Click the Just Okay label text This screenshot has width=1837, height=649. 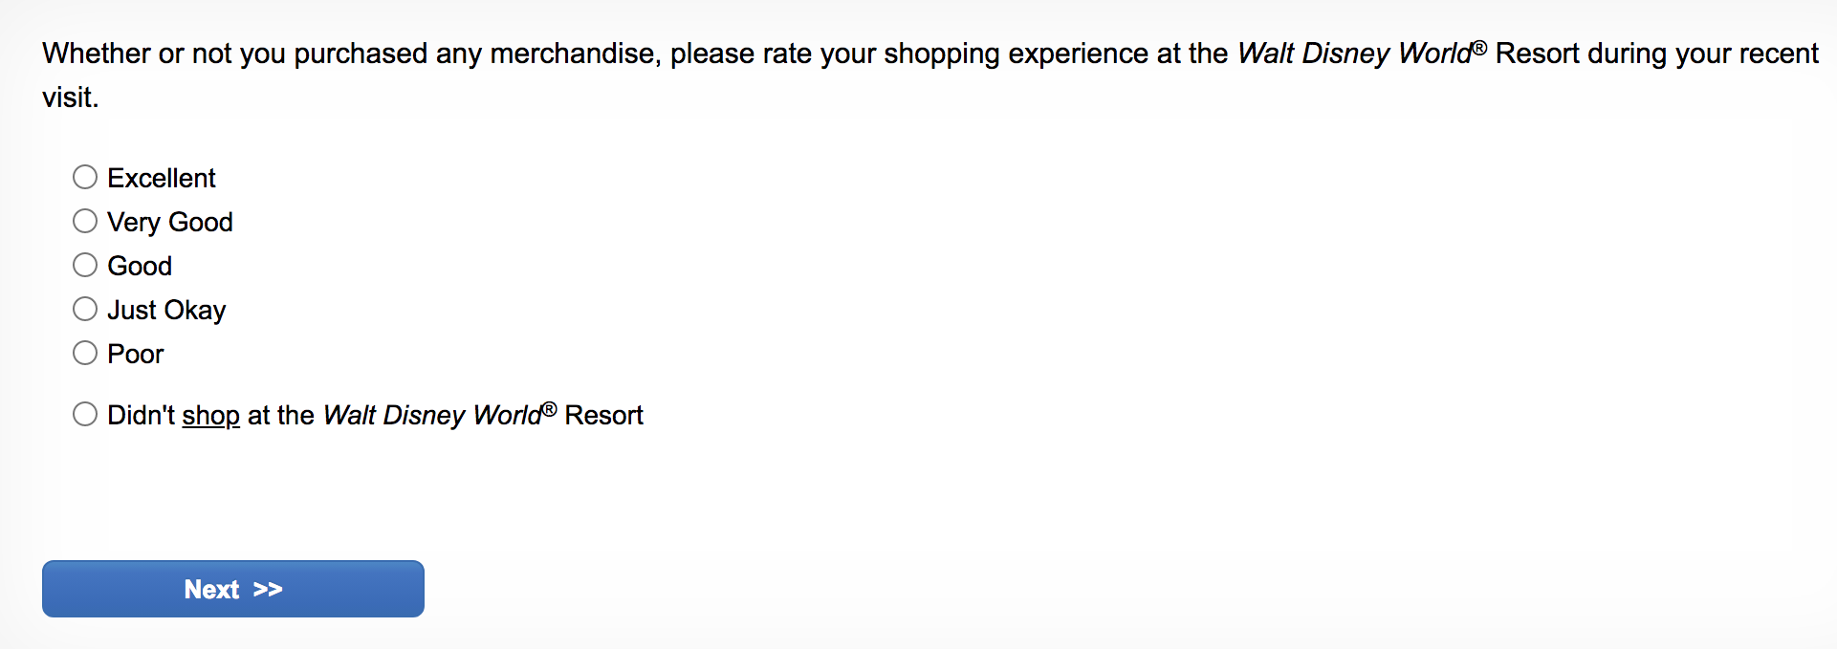[x=166, y=310]
